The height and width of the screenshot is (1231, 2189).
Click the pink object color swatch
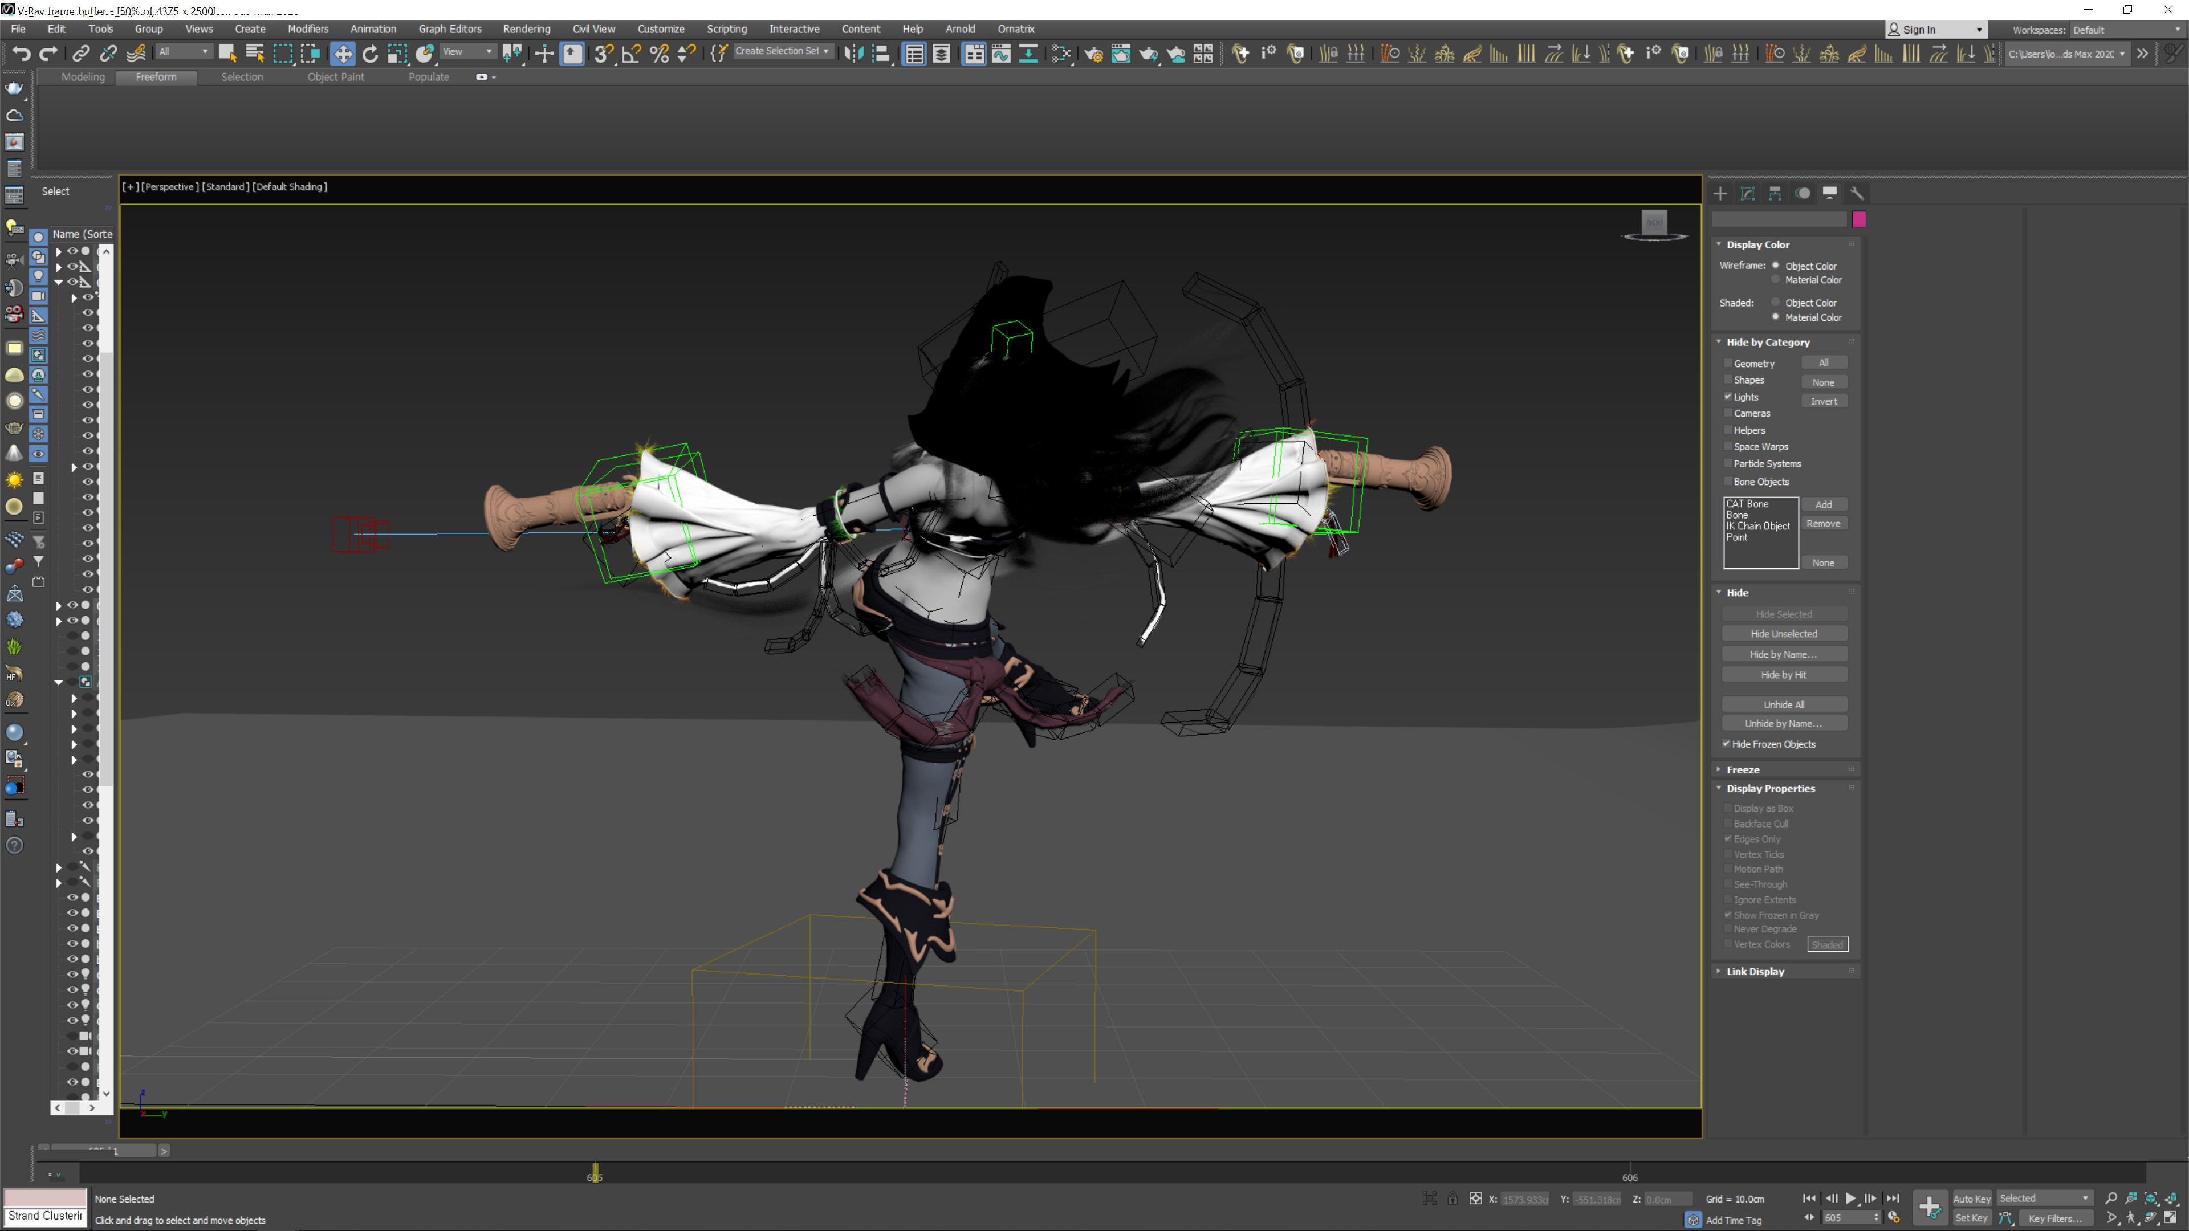1860,220
